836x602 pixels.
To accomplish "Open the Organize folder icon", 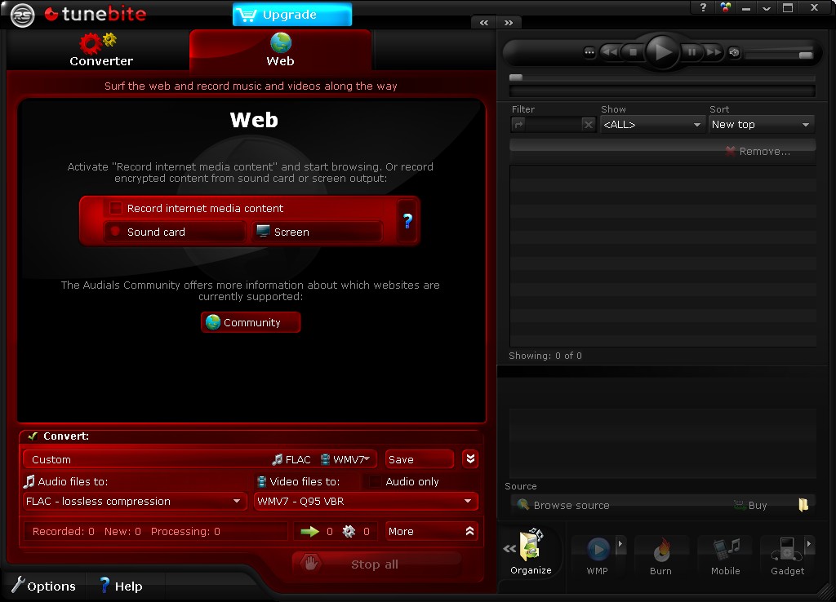I will 531,552.
